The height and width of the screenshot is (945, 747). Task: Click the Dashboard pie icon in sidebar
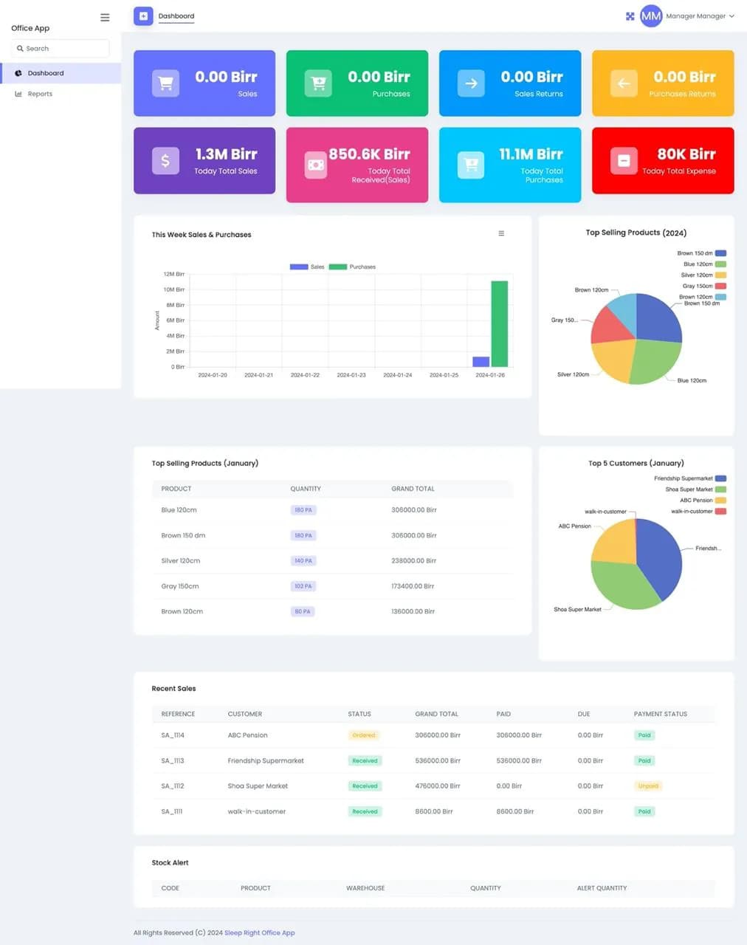click(x=18, y=73)
